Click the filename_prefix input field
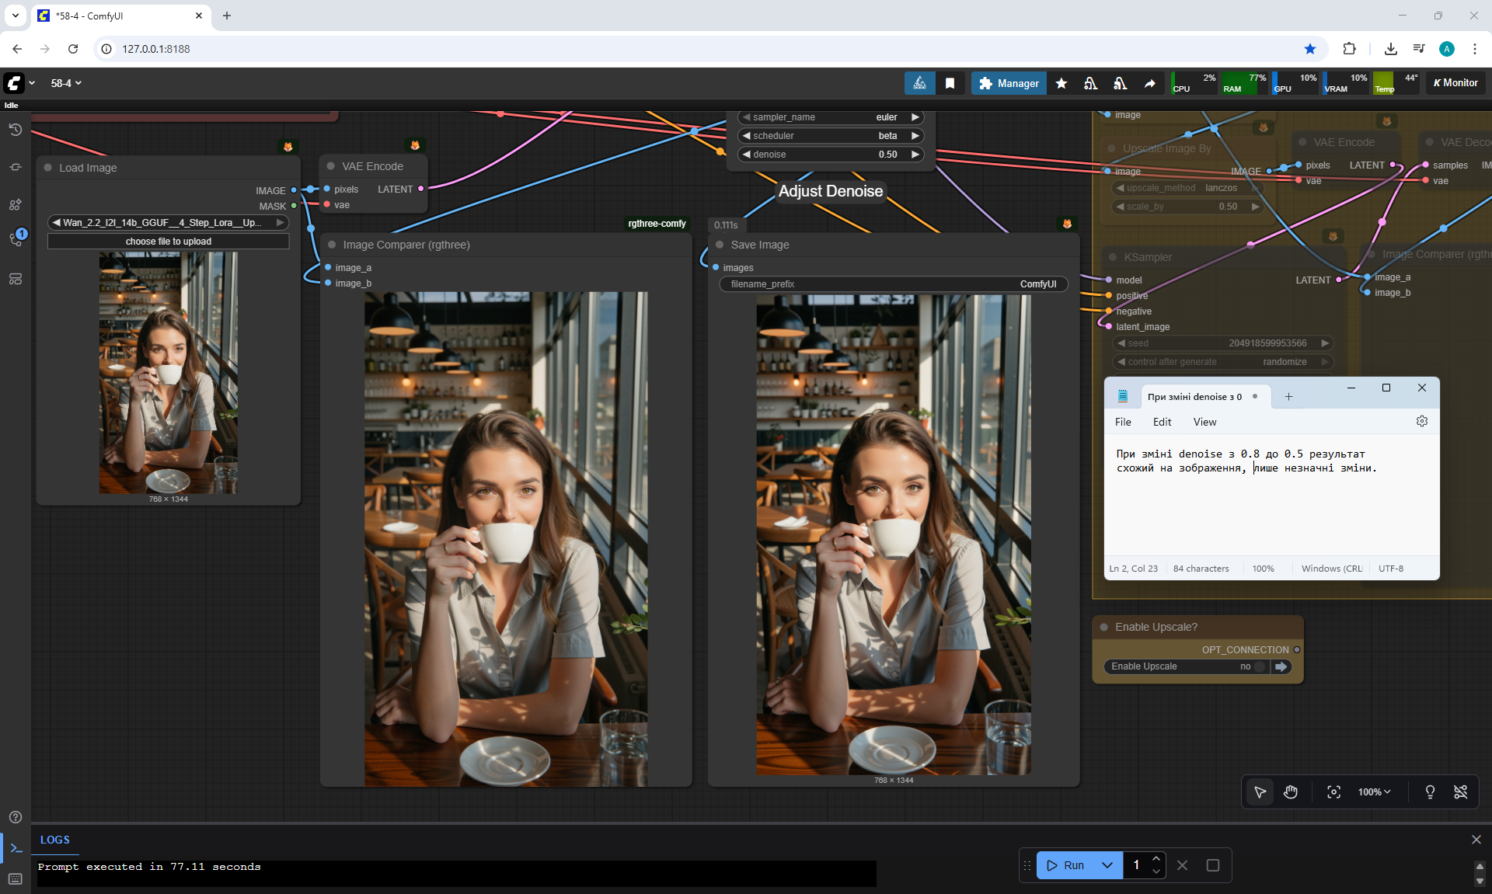Viewport: 1492px width, 894px height. (x=893, y=284)
